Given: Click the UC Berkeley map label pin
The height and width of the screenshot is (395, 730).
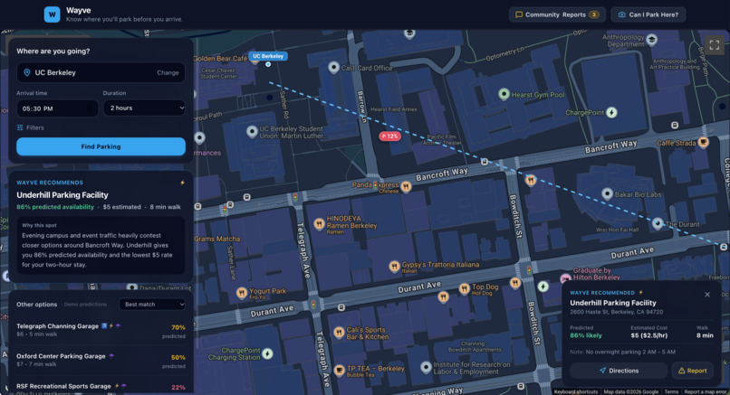Looking at the screenshot, I should point(268,56).
